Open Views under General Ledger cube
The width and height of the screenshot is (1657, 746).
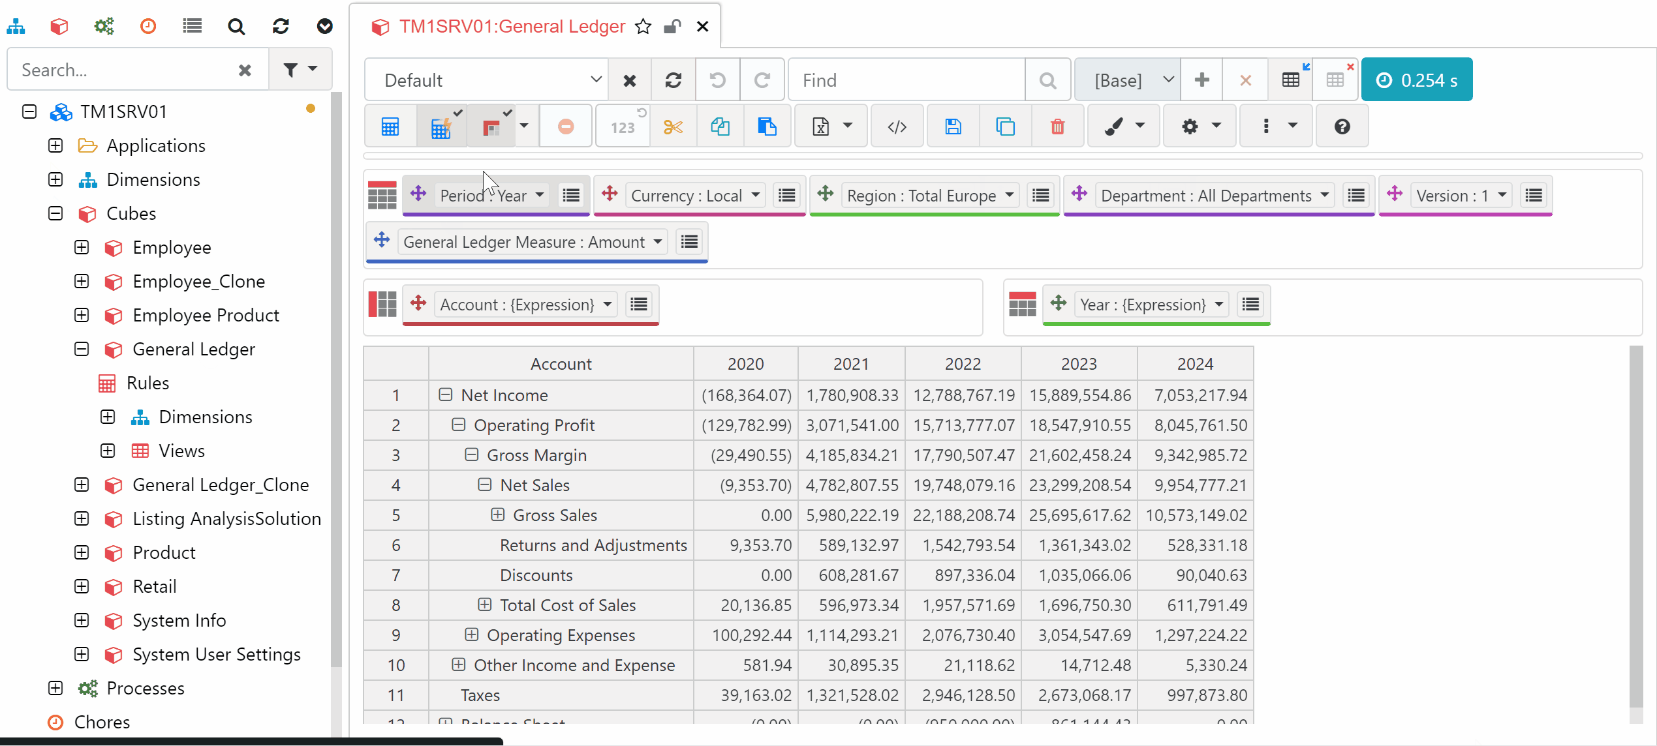[x=181, y=451]
